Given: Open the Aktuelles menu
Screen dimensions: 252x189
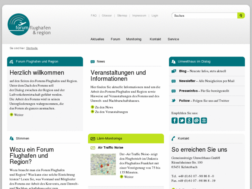Looking at the screenshot, I should (x=97, y=39).
